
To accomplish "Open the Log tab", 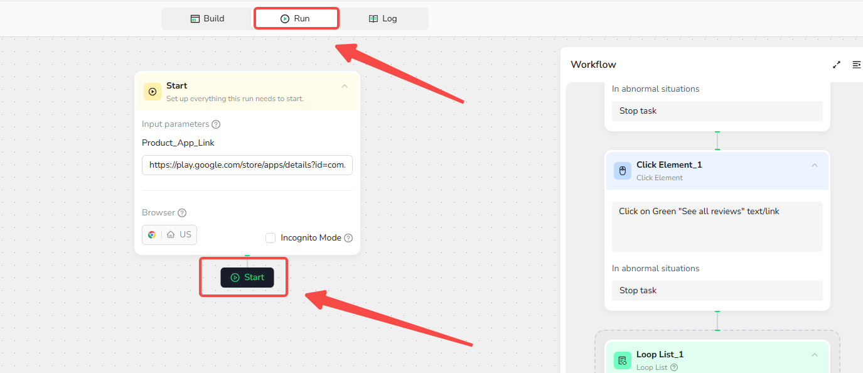I will point(383,19).
